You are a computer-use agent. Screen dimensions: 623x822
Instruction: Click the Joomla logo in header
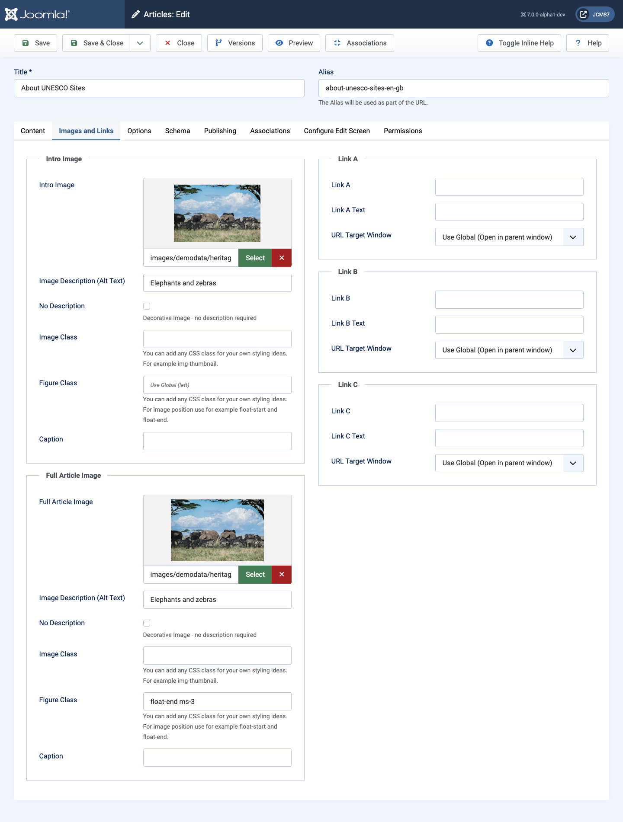pyautogui.click(x=37, y=14)
